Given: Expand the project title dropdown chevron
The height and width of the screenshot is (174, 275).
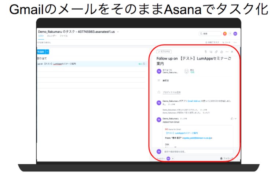Looking at the screenshot, I should 118,32.
